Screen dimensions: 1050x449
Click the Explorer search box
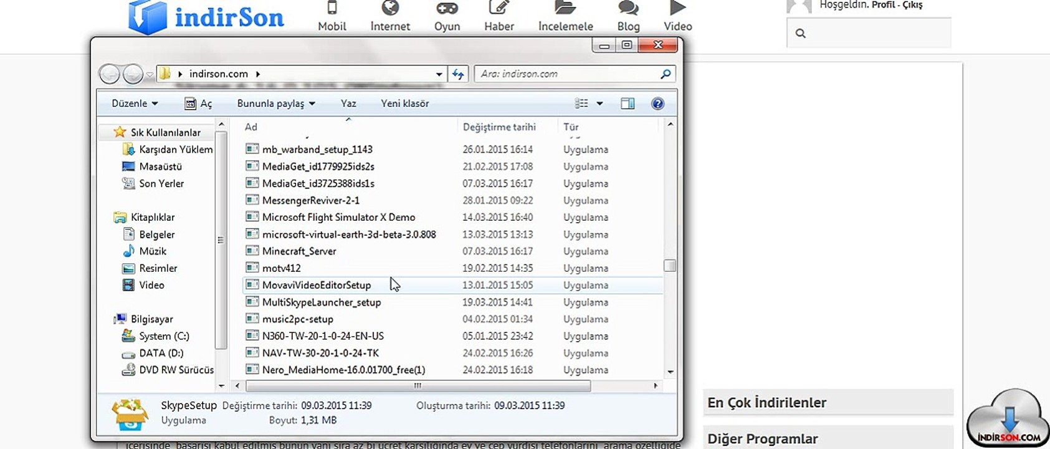[575, 74]
